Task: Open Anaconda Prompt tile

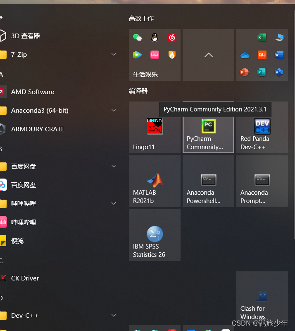Action: [x=262, y=181]
